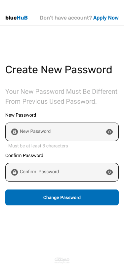Click the "Your New Password Must Be Different" subtitle

[x=61, y=92]
